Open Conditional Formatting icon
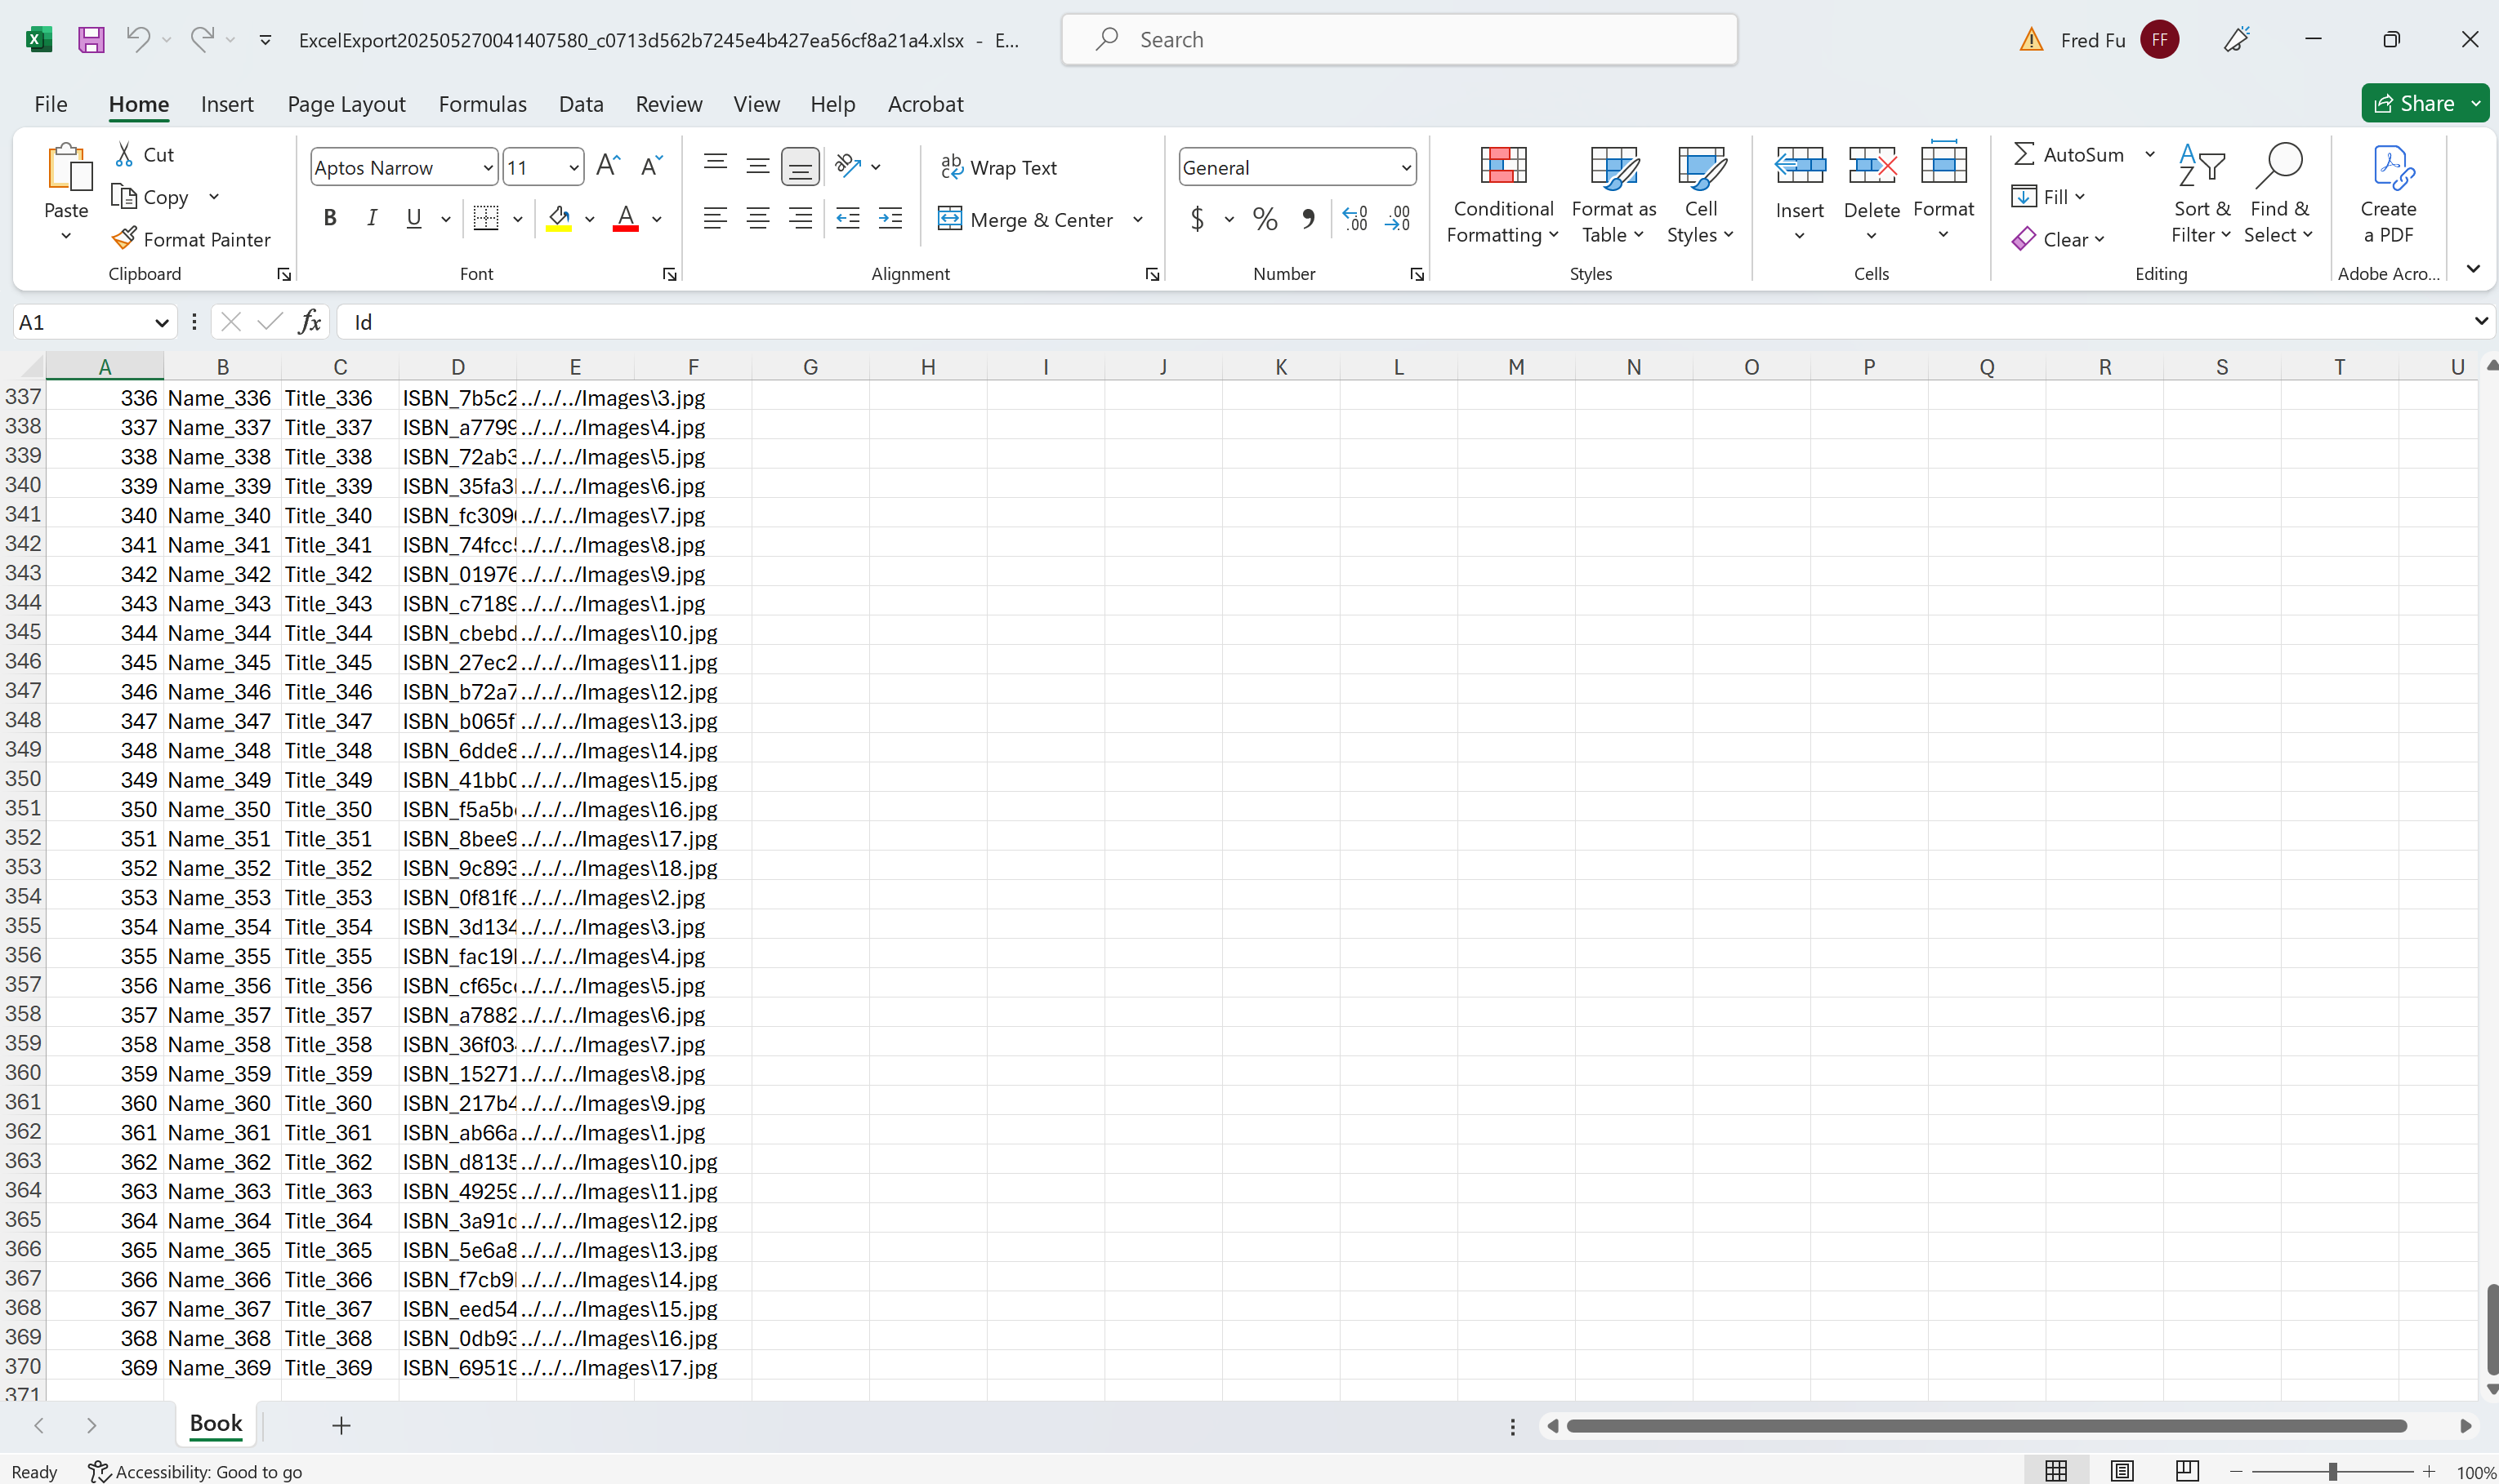Image resolution: width=2499 pixels, height=1484 pixels. 1502,166
